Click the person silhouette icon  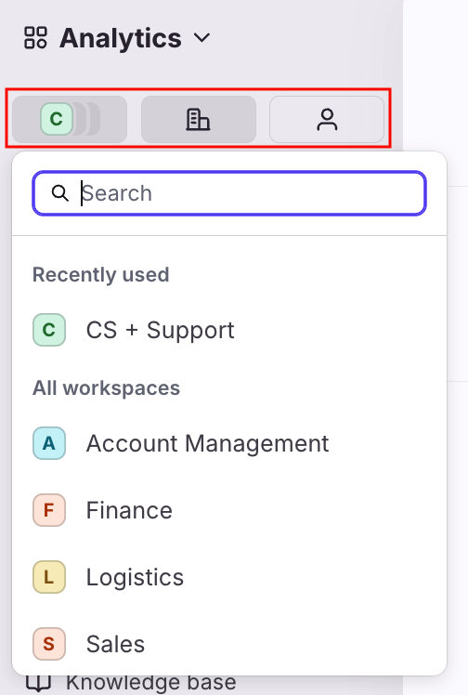coord(327,119)
